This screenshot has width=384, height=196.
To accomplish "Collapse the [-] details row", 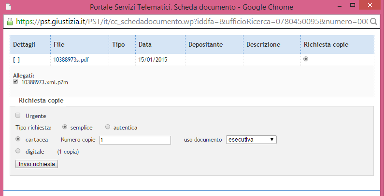I will [17, 60].
